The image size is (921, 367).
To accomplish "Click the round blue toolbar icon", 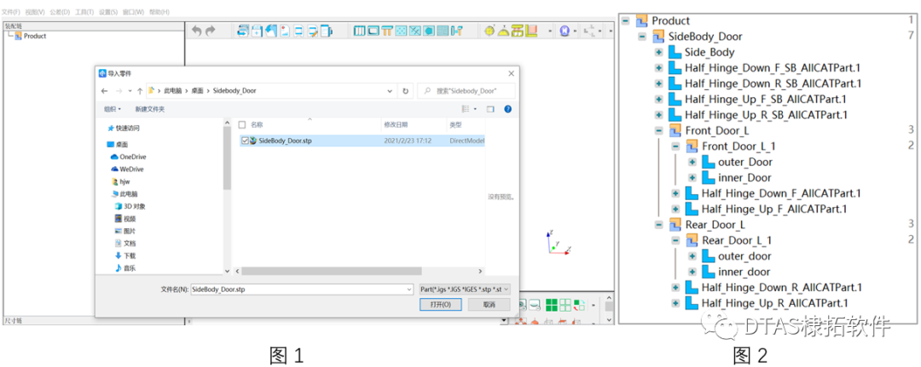I will click(565, 31).
